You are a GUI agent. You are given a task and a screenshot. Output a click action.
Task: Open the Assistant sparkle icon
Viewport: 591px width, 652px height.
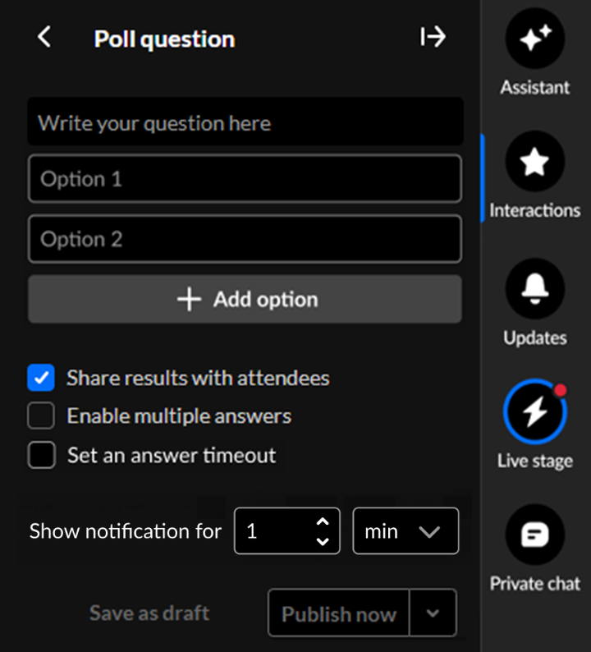535,39
